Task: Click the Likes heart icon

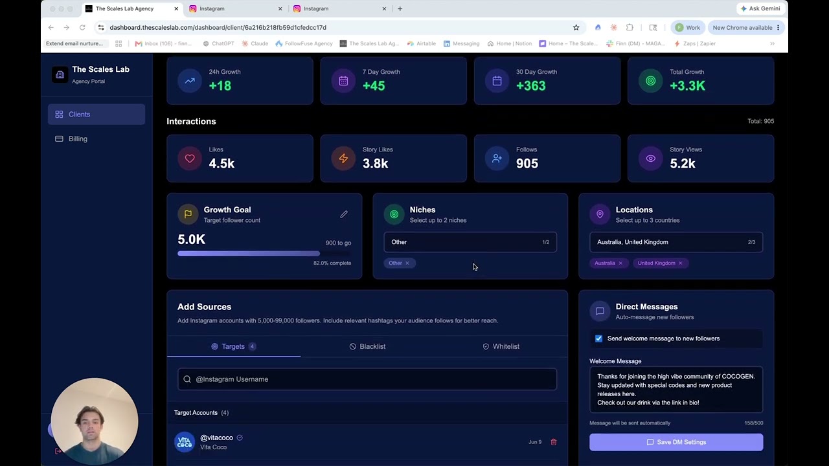Action: pyautogui.click(x=190, y=159)
